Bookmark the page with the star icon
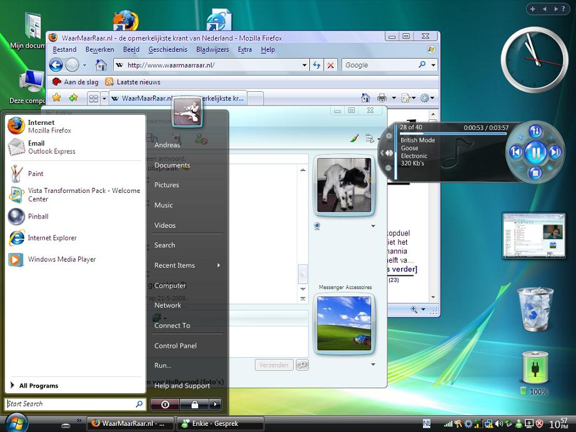 point(57,97)
